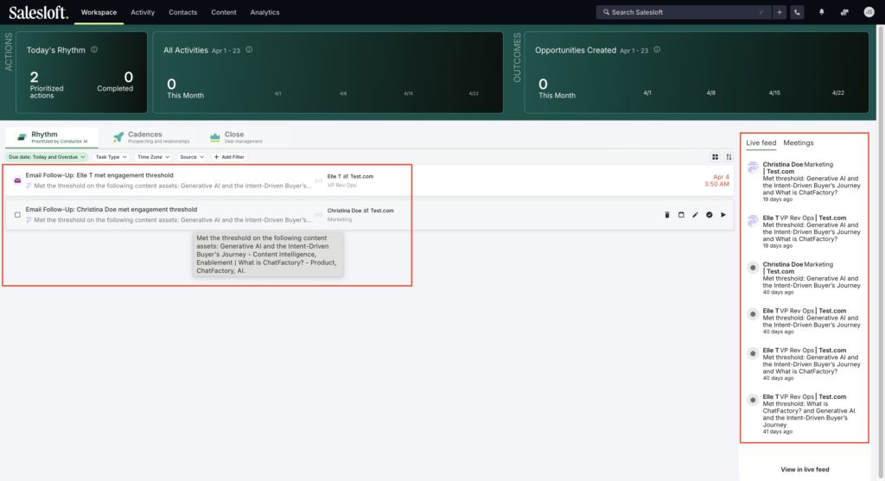The width and height of the screenshot is (885, 481).
Task: Click the feed icon of Christina Doe 19 days ago
Action: click(753, 168)
